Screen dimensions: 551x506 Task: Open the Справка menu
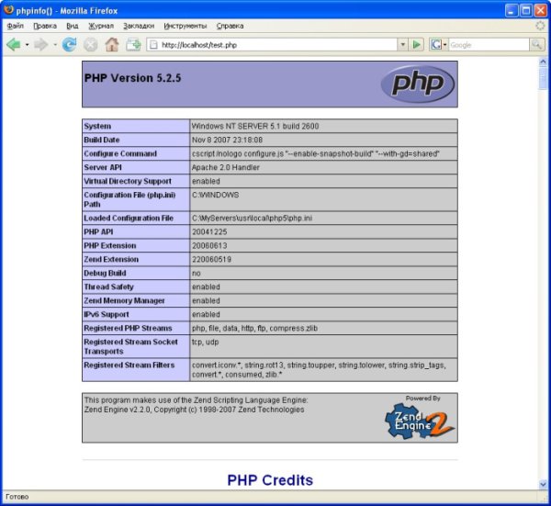pos(230,26)
